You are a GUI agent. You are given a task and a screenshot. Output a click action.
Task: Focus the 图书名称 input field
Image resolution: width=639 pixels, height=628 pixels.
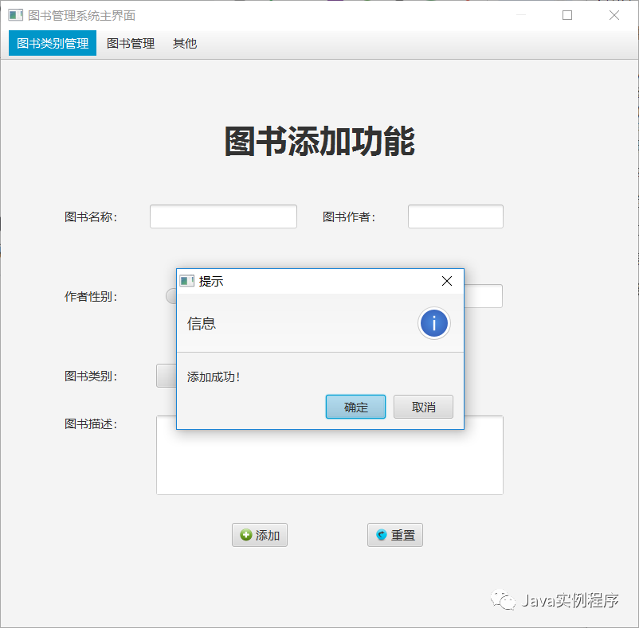pos(223,216)
